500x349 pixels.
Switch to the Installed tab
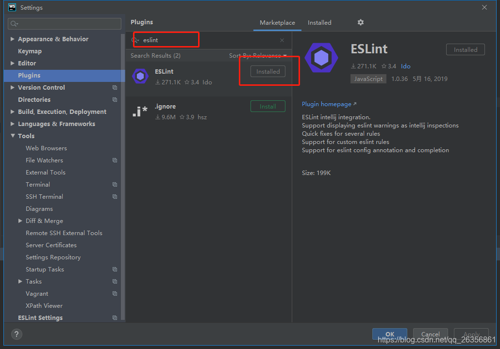click(319, 22)
